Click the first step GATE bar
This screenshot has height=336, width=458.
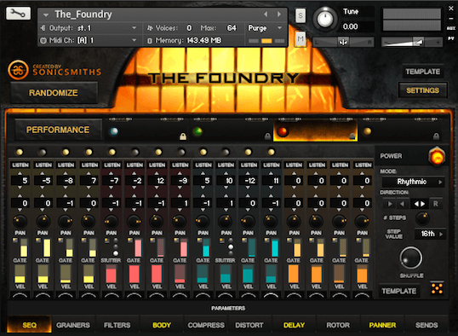[x=24, y=247]
